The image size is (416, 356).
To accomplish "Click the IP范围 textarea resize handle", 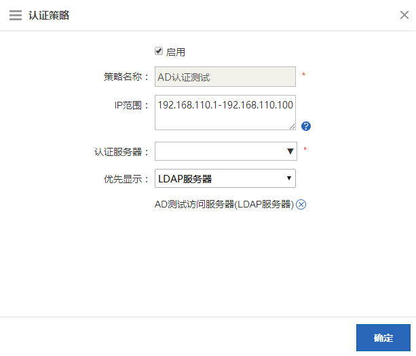I will point(292,126).
